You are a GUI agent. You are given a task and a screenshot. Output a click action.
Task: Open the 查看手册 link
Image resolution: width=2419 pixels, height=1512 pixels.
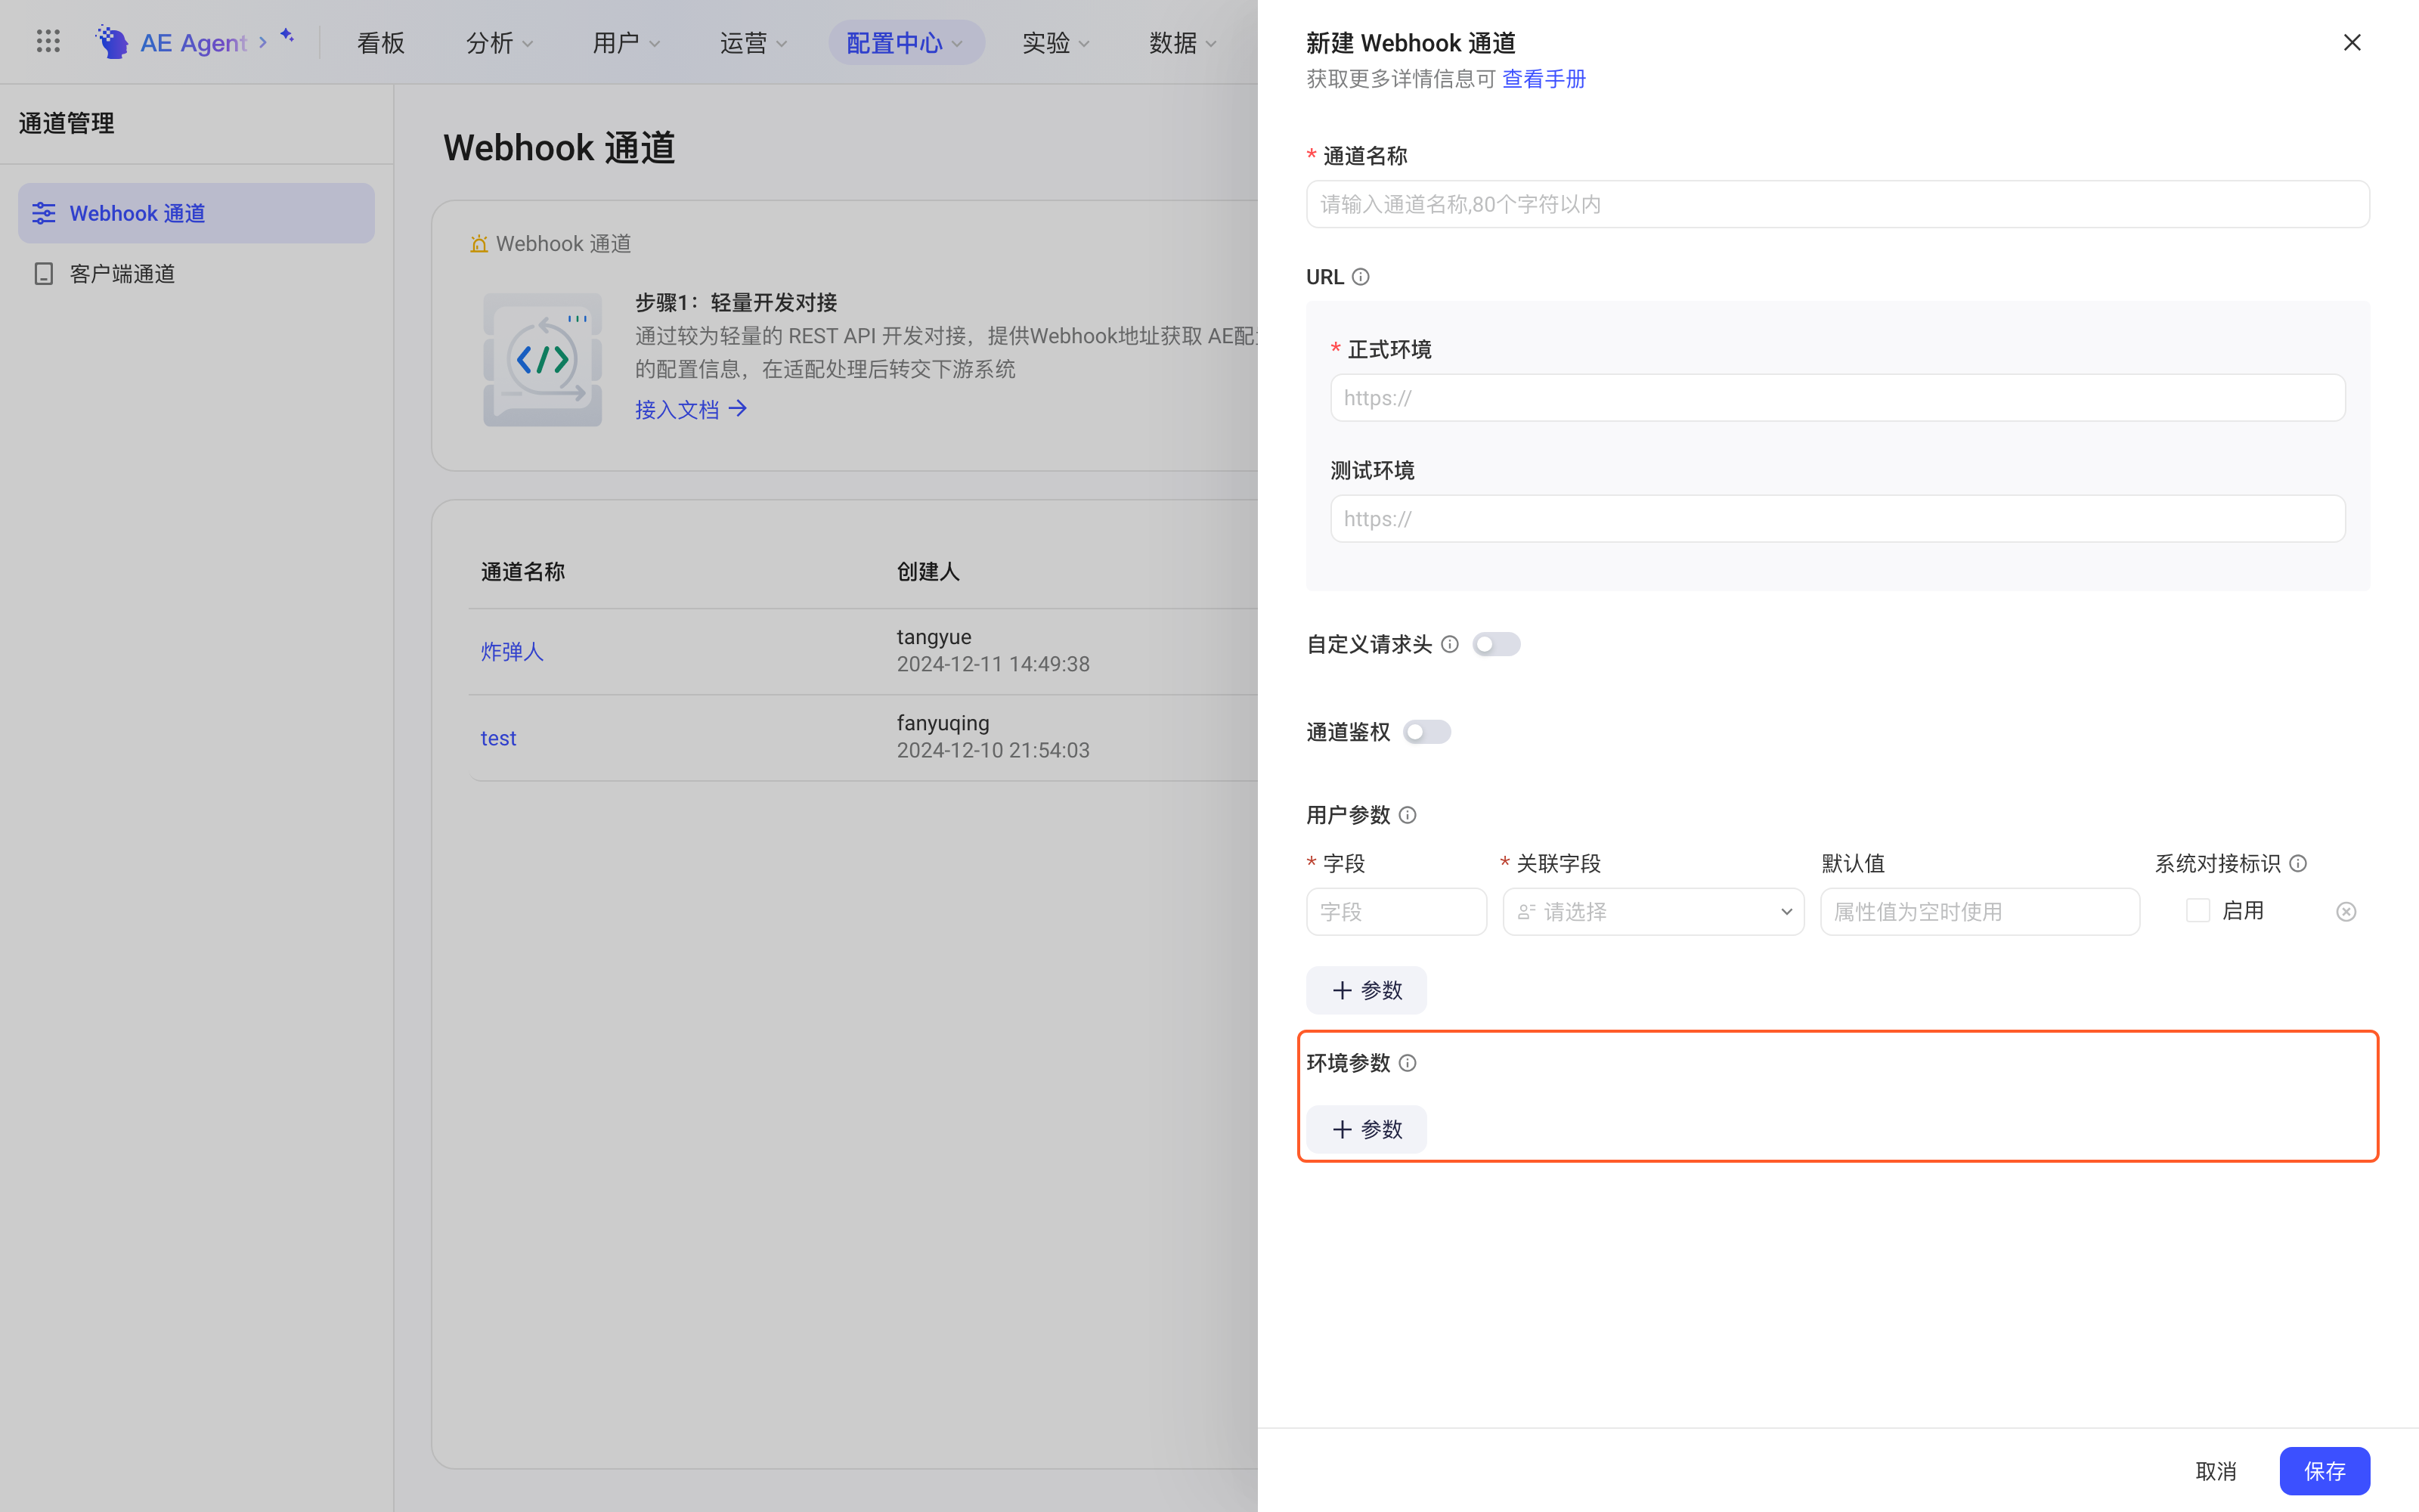pos(1544,79)
